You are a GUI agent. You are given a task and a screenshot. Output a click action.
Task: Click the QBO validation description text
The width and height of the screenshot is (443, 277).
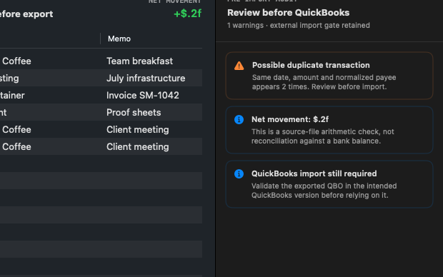(324, 191)
